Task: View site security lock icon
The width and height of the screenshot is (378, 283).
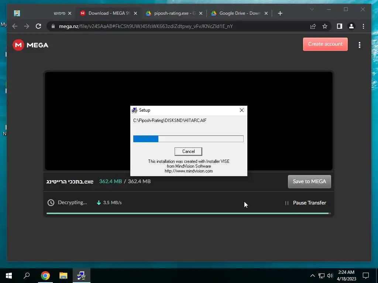Action: click(x=53, y=26)
